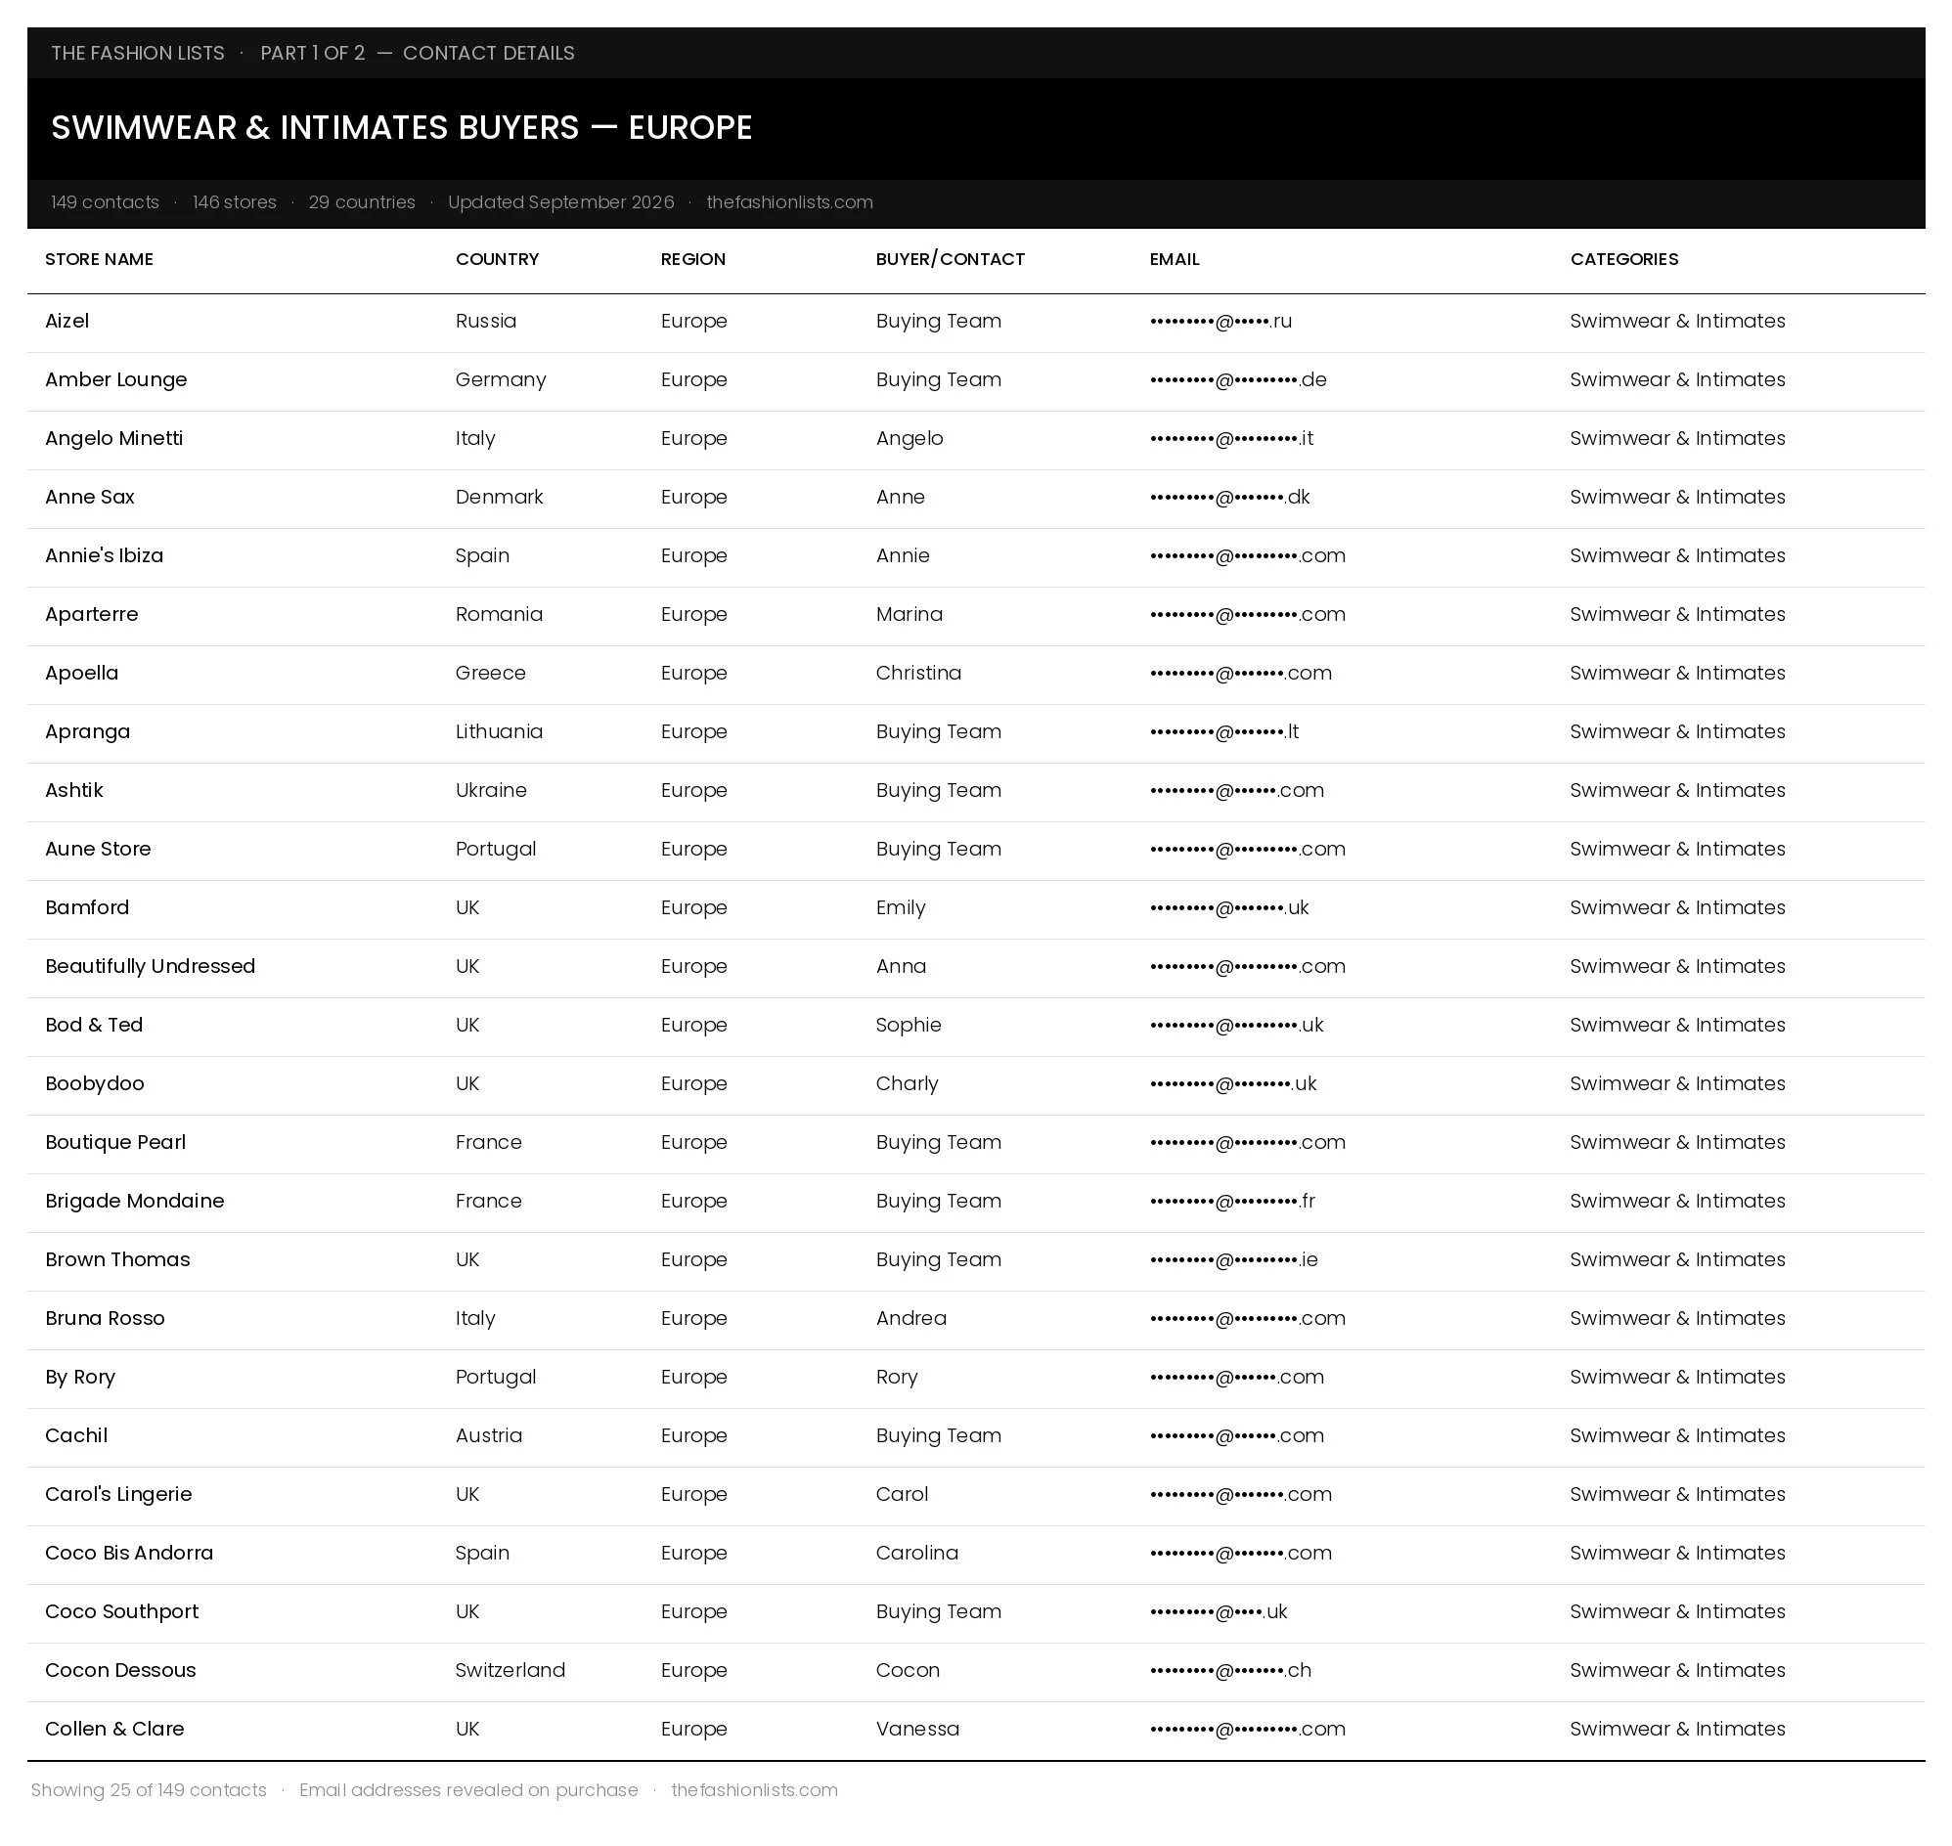Click '146 stores' in the header bar
The width and height of the screenshot is (1952, 1846).
(x=235, y=202)
